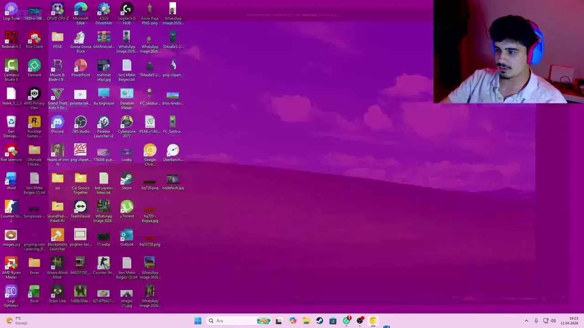This screenshot has height=328, width=584.
Task: Open CPUID CPU-Z shortcut
Action: tap(57, 12)
